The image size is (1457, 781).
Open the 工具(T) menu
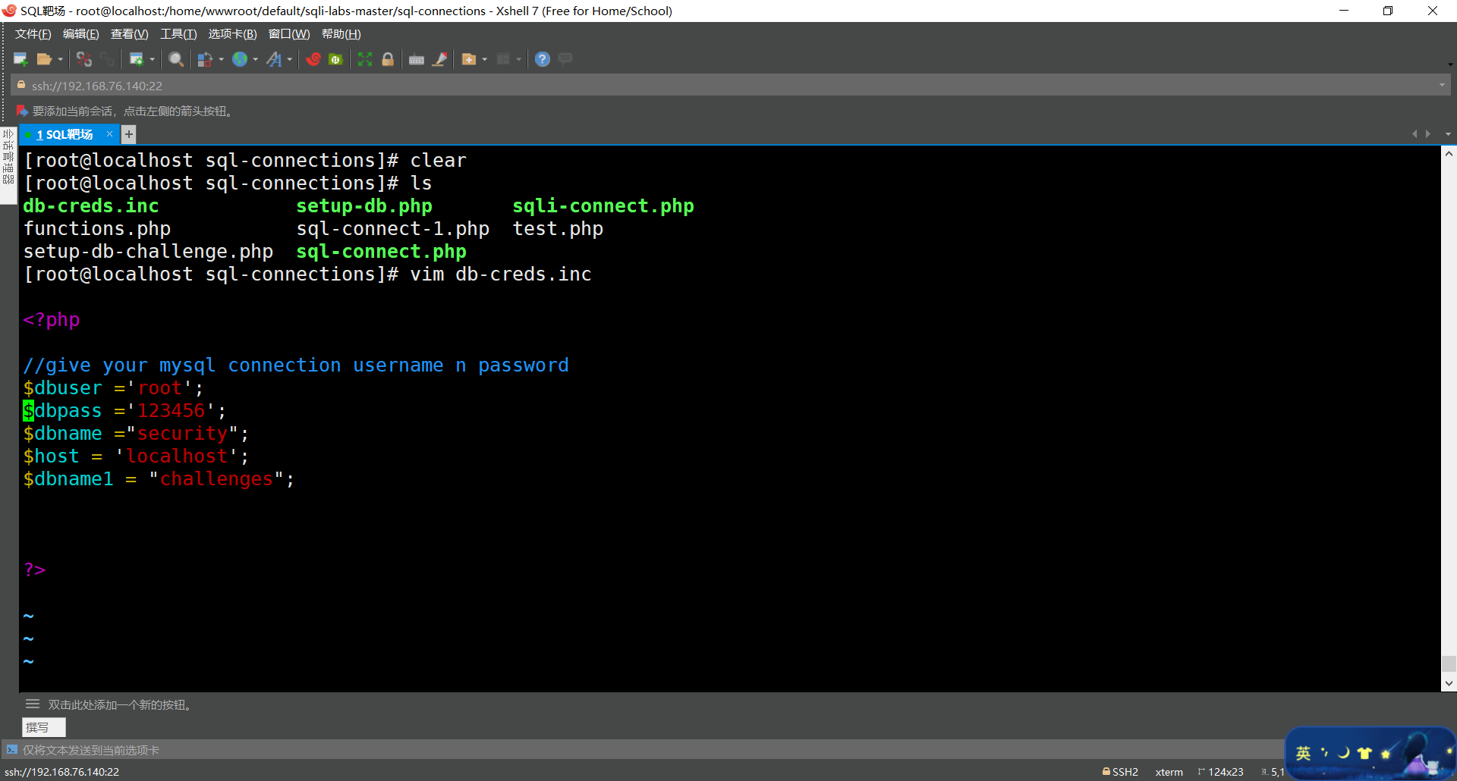(x=178, y=34)
